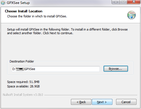Close the GPXSee Setup window
Image resolution: width=141 pixels, height=109 pixels.
(134, 2)
